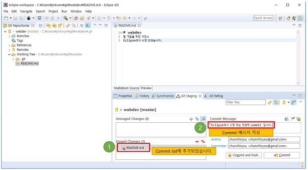This screenshot has width=308, height=170.
Task: Click the Back navigation arrow
Action: click(125, 18)
